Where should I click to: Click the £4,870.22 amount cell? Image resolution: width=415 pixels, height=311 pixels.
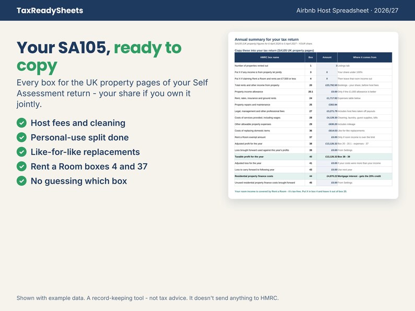click(x=327, y=176)
